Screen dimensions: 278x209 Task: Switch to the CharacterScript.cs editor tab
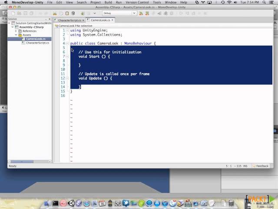tap(69, 20)
